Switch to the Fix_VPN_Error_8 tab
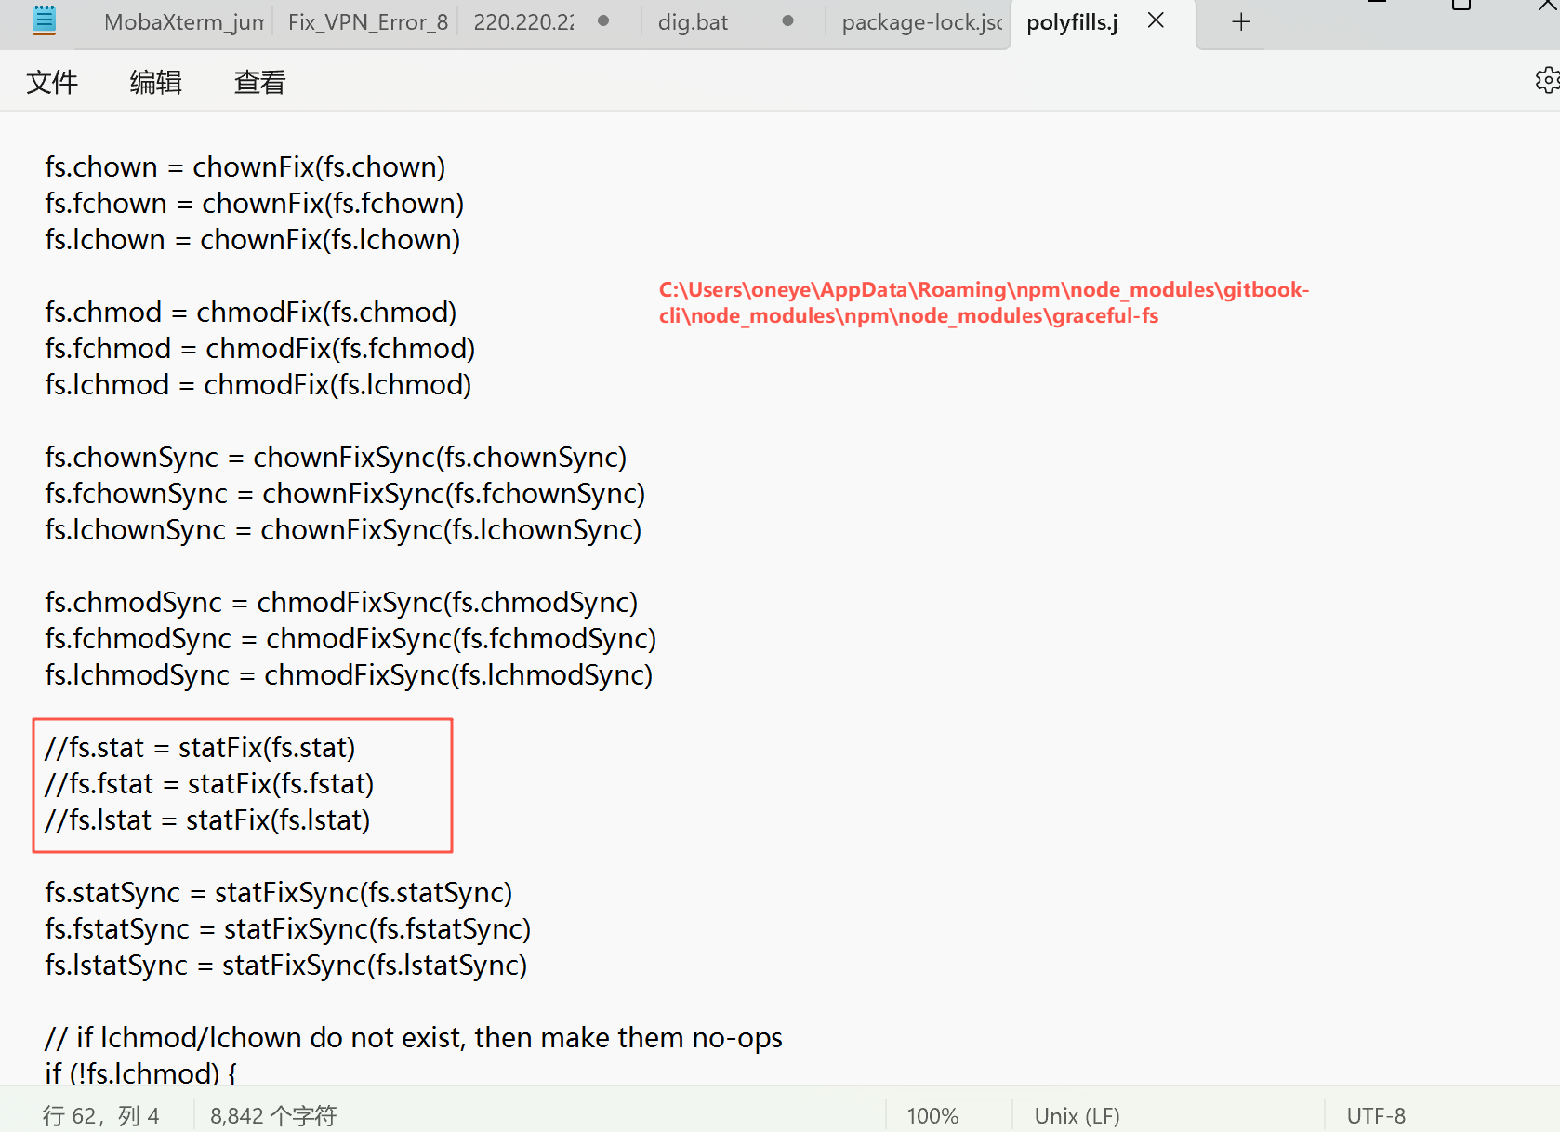This screenshot has height=1132, width=1560. tap(367, 22)
